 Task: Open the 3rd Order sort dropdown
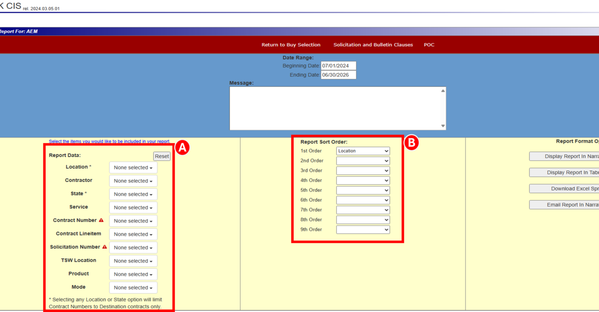(363, 171)
